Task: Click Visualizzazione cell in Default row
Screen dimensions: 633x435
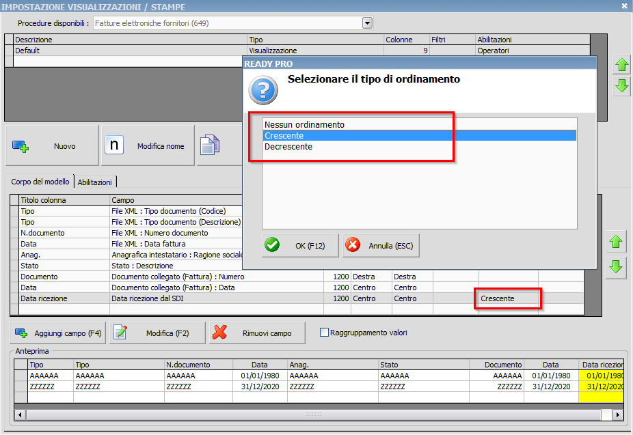Action: (x=315, y=51)
